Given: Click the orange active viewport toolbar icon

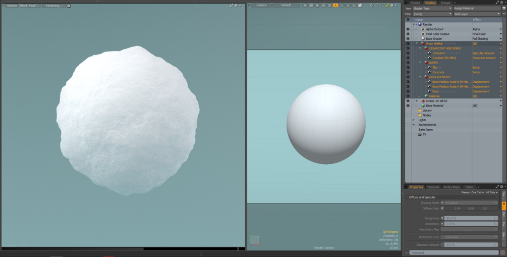Looking at the screenshot, I should pos(335,6).
